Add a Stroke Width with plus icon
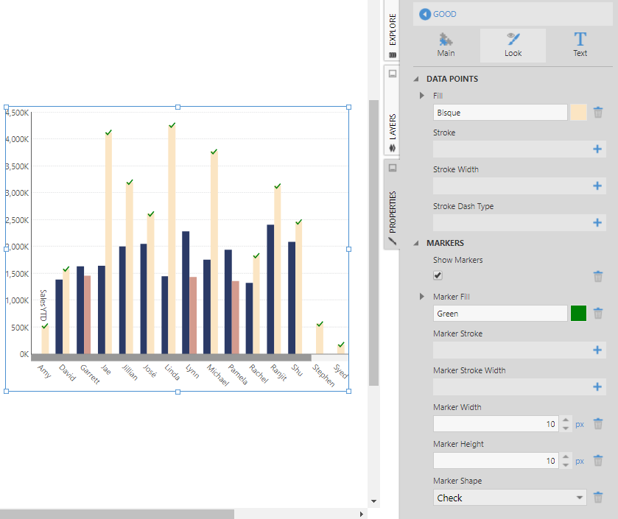 pyautogui.click(x=597, y=186)
